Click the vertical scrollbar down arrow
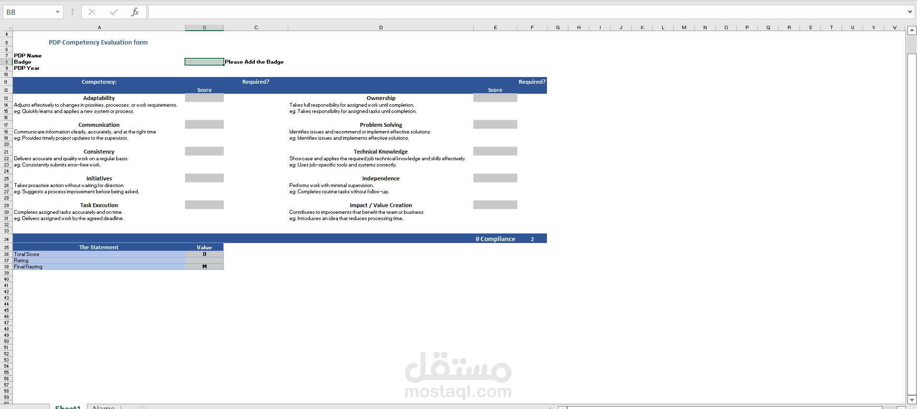This screenshot has height=409, width=917. pyautogui.click(x=912, y=399)
